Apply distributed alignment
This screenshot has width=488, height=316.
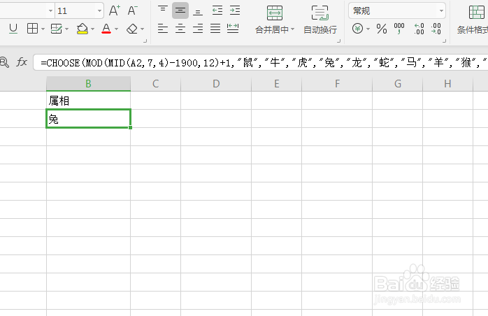pyautogui.click(x=233, y=29)
